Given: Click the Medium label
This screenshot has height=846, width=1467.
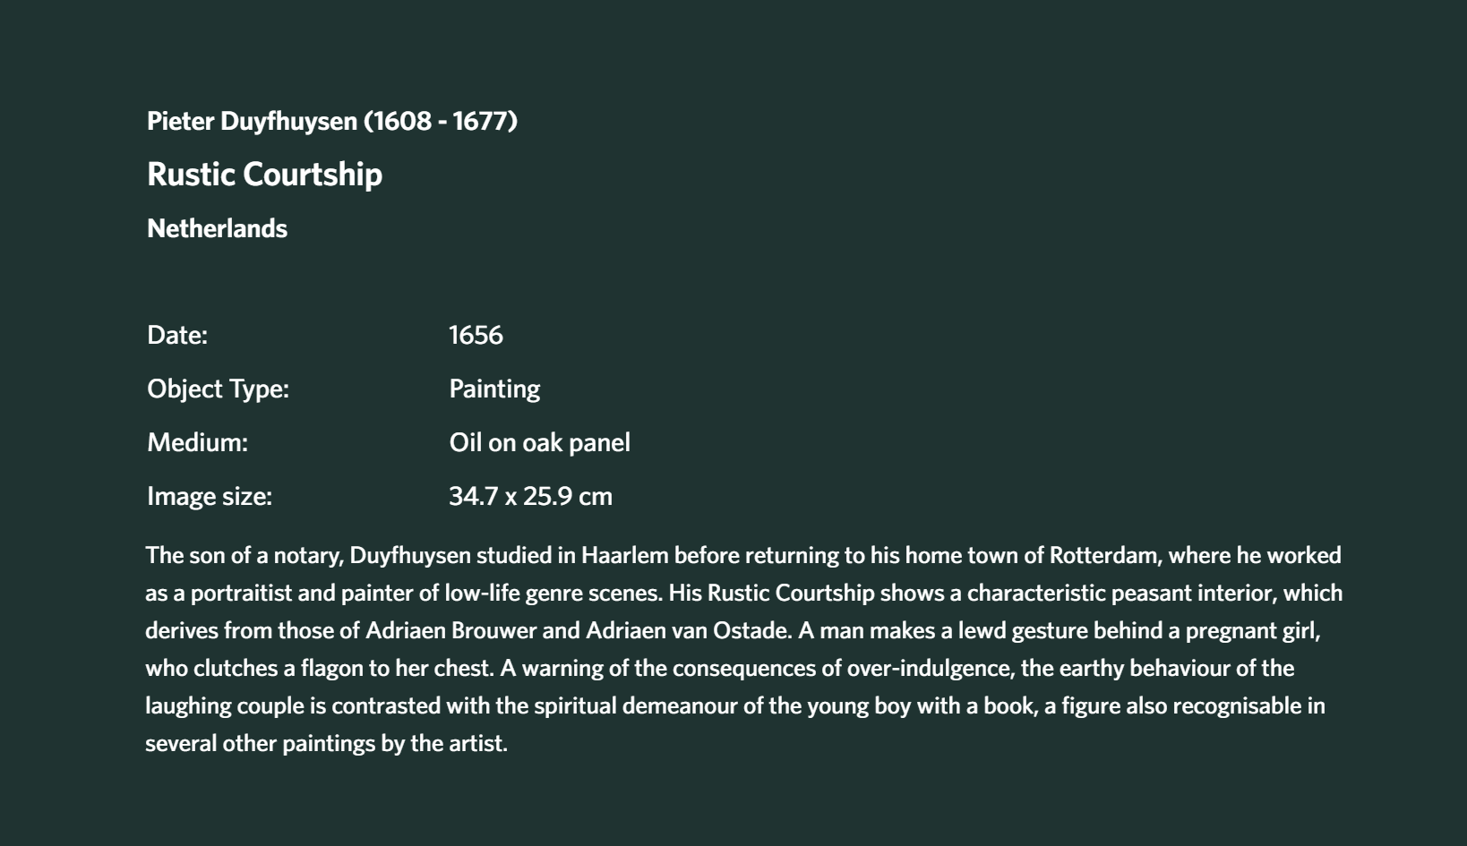Looking at the screenshot, I should [x=197, y=442].
